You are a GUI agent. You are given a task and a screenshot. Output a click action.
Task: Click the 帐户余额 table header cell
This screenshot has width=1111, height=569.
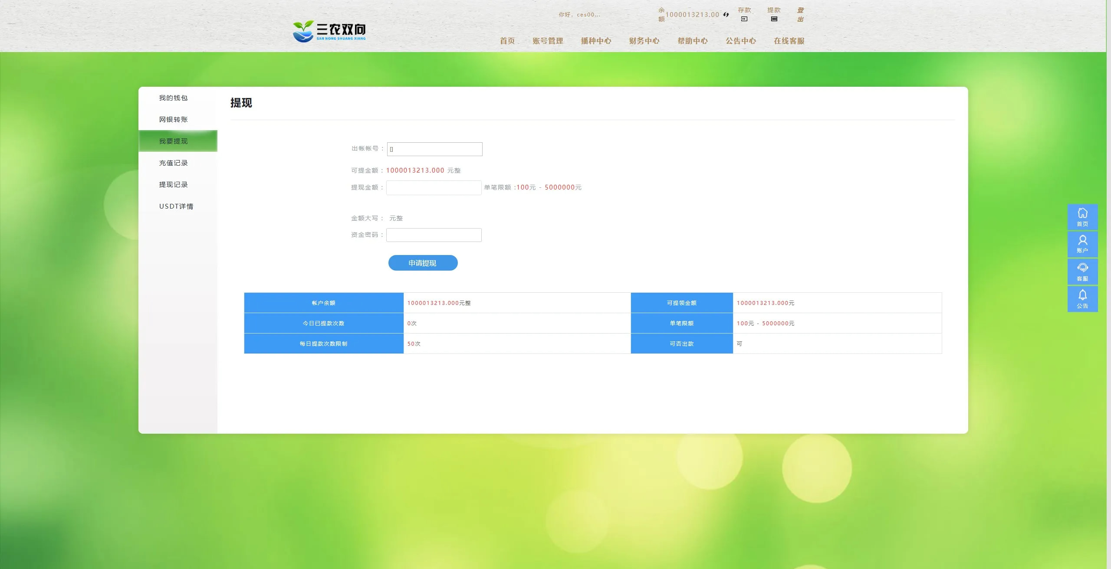324,303
